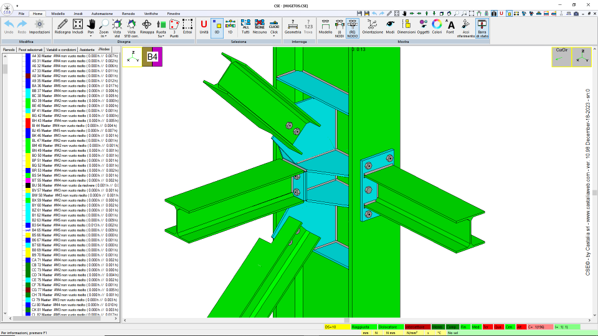598x336 pixels.
Task: Click the Trova 123 icon
Action: (308, 25)
